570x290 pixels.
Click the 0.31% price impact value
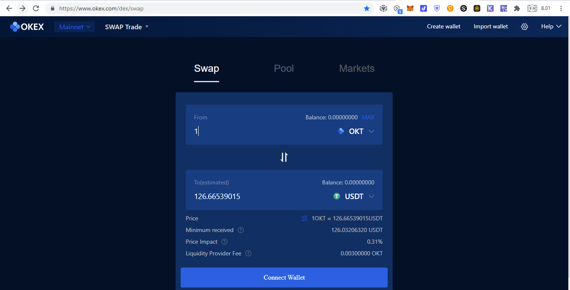375,242
